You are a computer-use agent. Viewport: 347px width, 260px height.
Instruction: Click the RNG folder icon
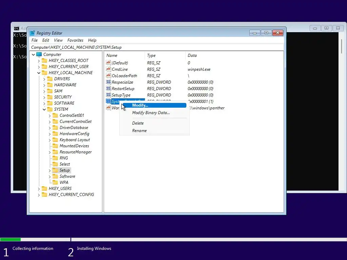(55, 158)
